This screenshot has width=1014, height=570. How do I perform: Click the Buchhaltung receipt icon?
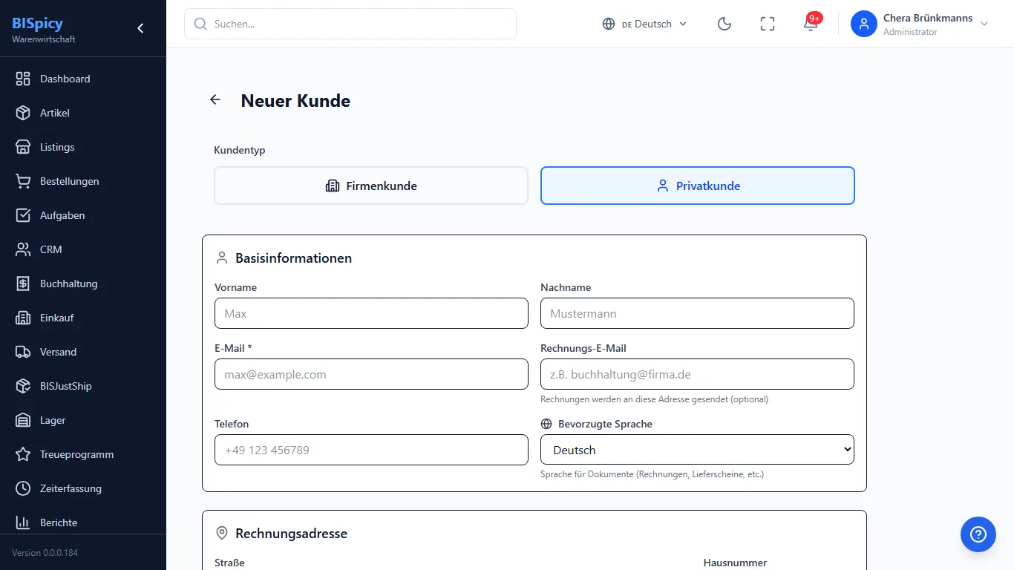(23, 284)
